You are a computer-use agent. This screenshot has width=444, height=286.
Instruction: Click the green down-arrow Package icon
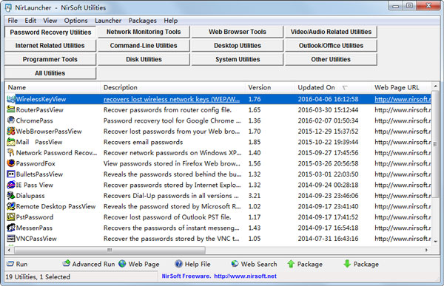[347, 265]
